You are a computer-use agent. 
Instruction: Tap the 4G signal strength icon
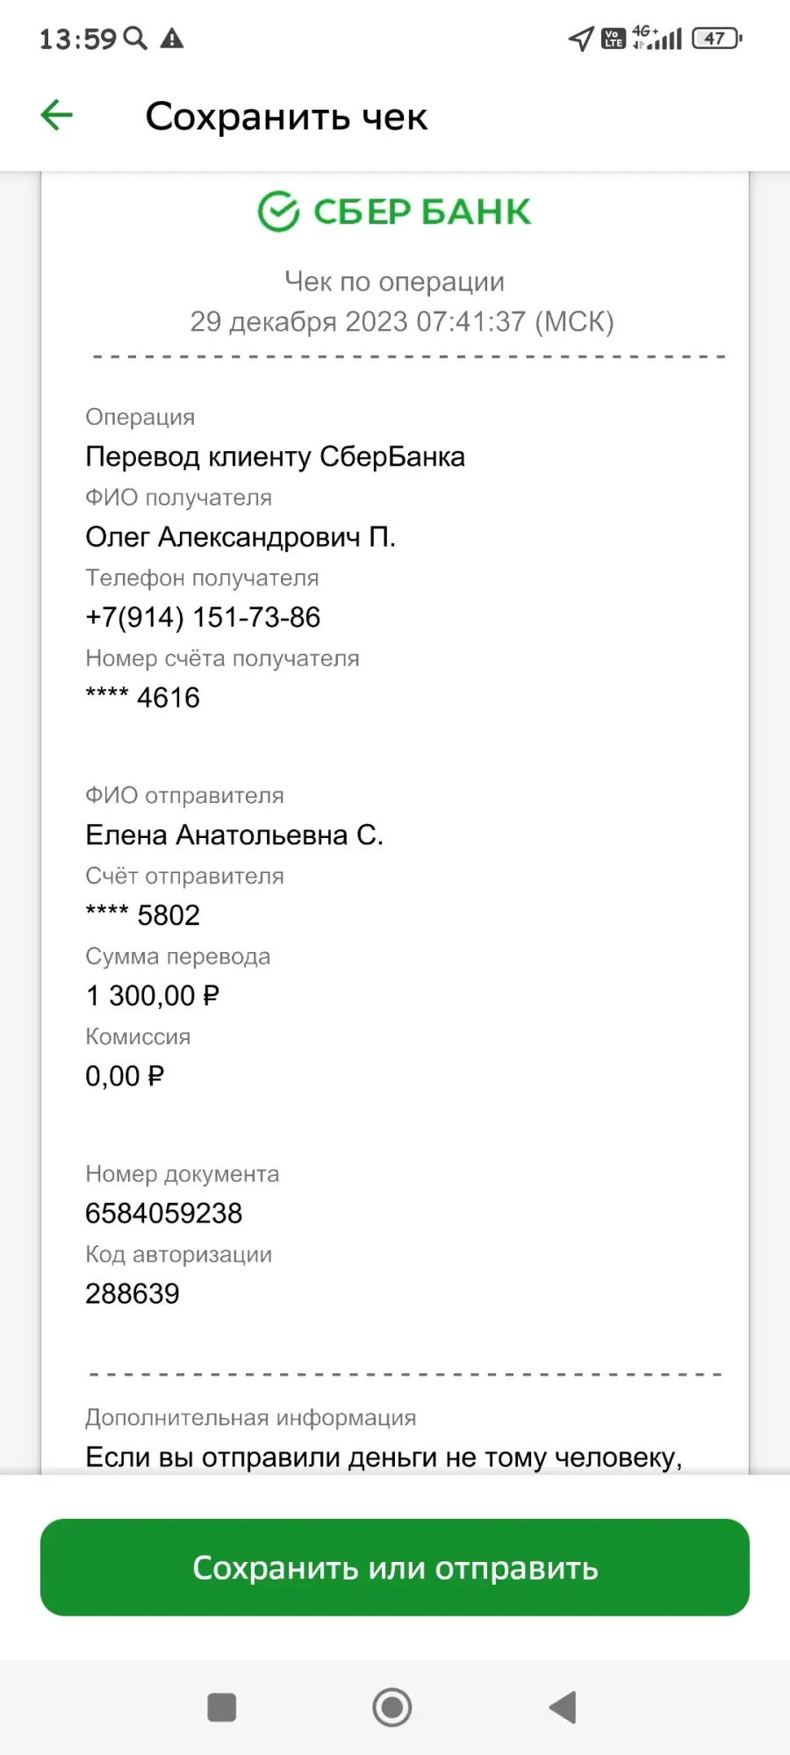coord(657,38)
